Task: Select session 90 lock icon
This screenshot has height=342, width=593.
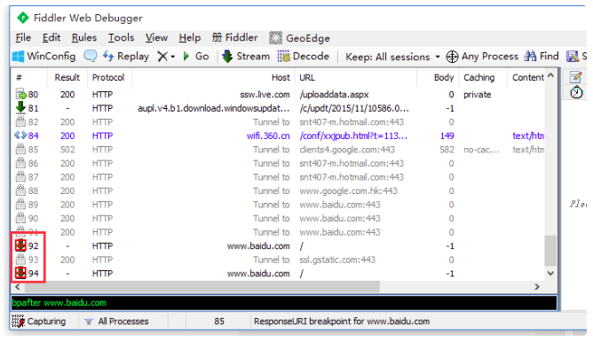Action: [x=20, y=218]
